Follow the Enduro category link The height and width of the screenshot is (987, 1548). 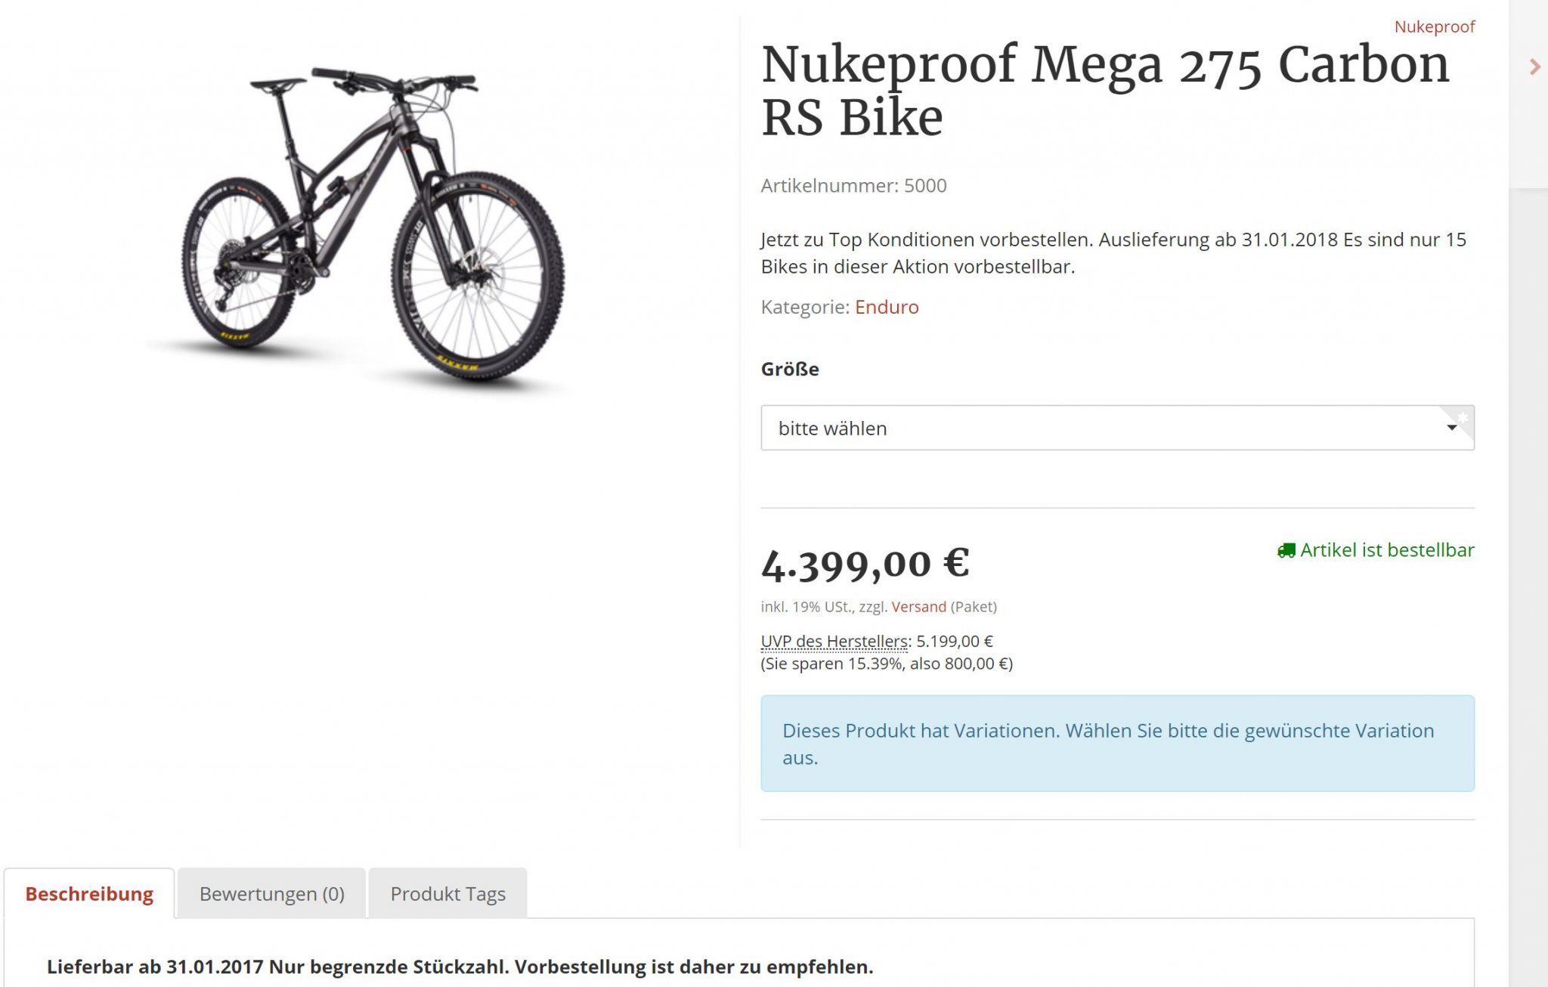tap(887, 308)
